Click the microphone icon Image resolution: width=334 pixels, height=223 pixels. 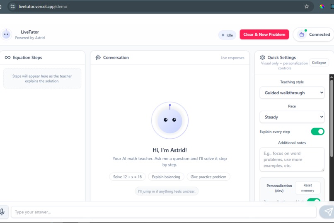2,212
